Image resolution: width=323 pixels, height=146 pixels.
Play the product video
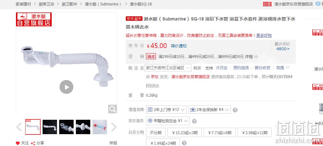(66, 87)
